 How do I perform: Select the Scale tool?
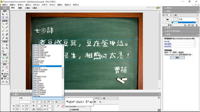click(3, 18)
